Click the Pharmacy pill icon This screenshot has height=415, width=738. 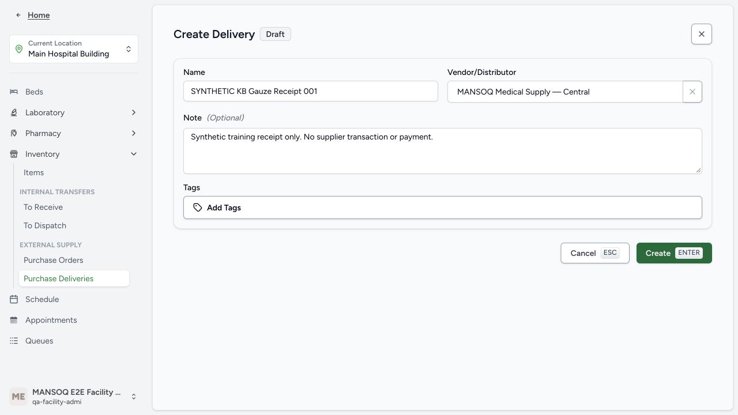coord(14,133)
